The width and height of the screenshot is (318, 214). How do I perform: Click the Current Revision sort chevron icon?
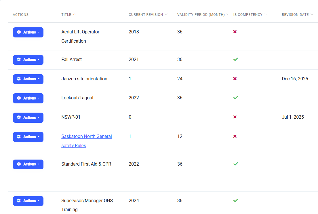click(166, 15)
